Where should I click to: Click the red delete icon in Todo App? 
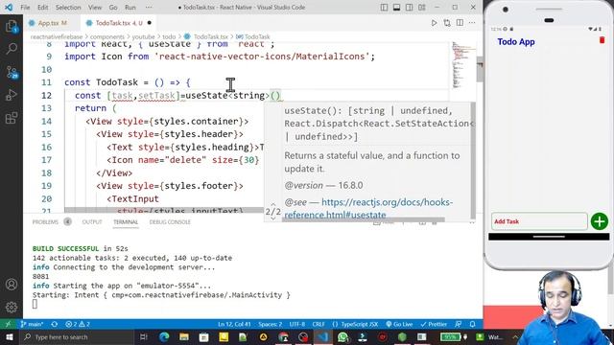(602, 40)
